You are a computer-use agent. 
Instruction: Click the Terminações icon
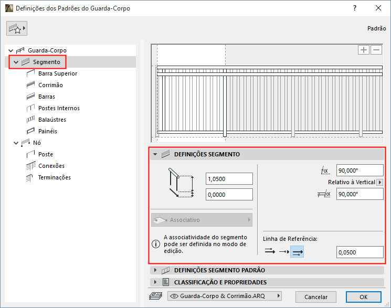[x=29, y=177]
